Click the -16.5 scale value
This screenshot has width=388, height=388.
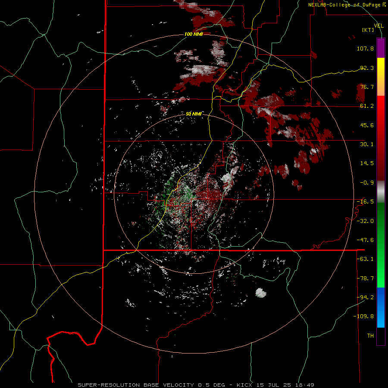365,202
